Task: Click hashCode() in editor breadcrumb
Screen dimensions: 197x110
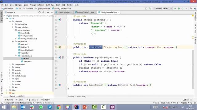Action: pyautogui.click(x=82, y=97)
